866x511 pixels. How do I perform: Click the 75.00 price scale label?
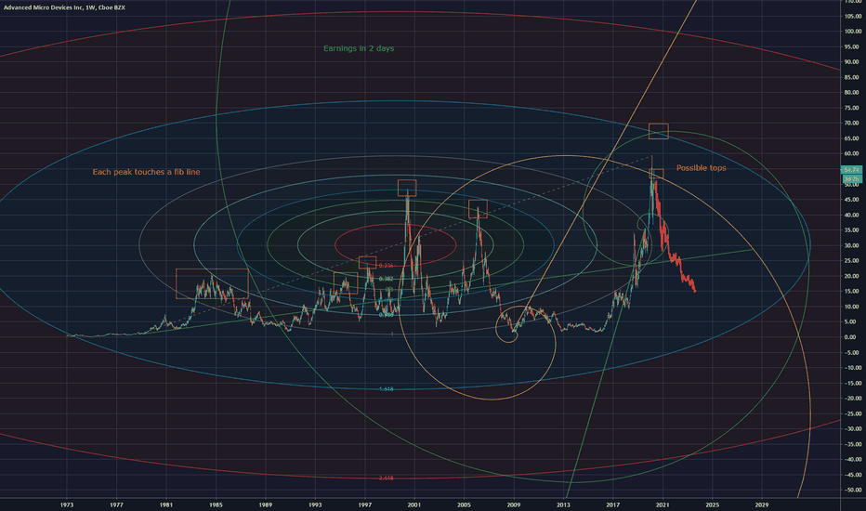click(853, 108)
